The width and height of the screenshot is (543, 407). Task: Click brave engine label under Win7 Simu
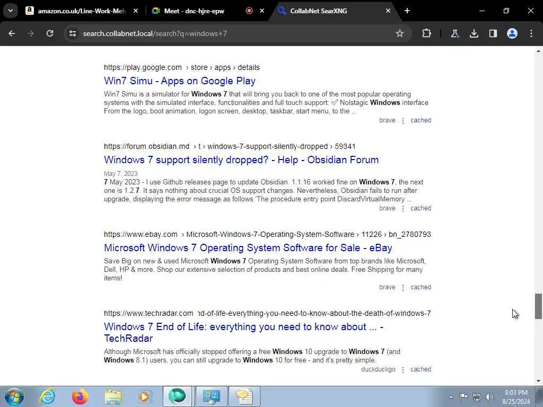coord(387,120)
